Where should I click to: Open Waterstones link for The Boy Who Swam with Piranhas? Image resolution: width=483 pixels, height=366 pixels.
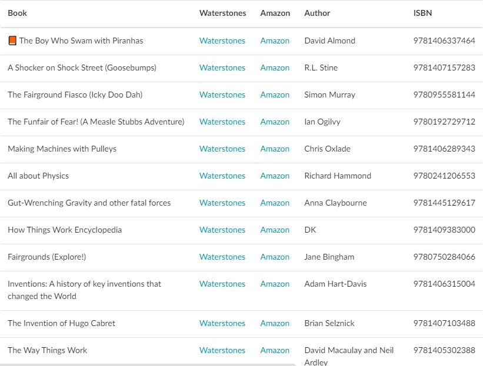(x=222, y=41)
